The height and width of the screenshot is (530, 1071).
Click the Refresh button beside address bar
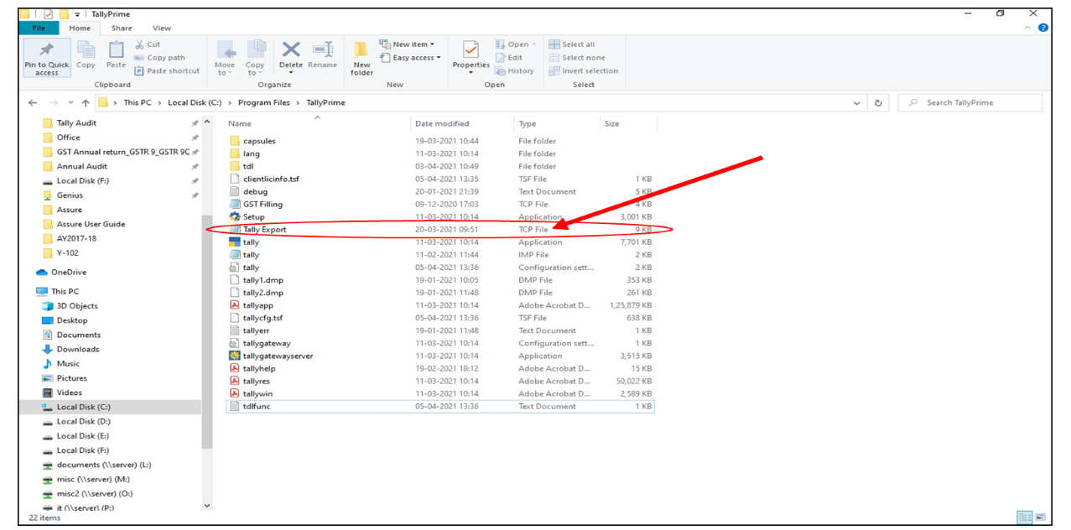[x=878, y=103]
